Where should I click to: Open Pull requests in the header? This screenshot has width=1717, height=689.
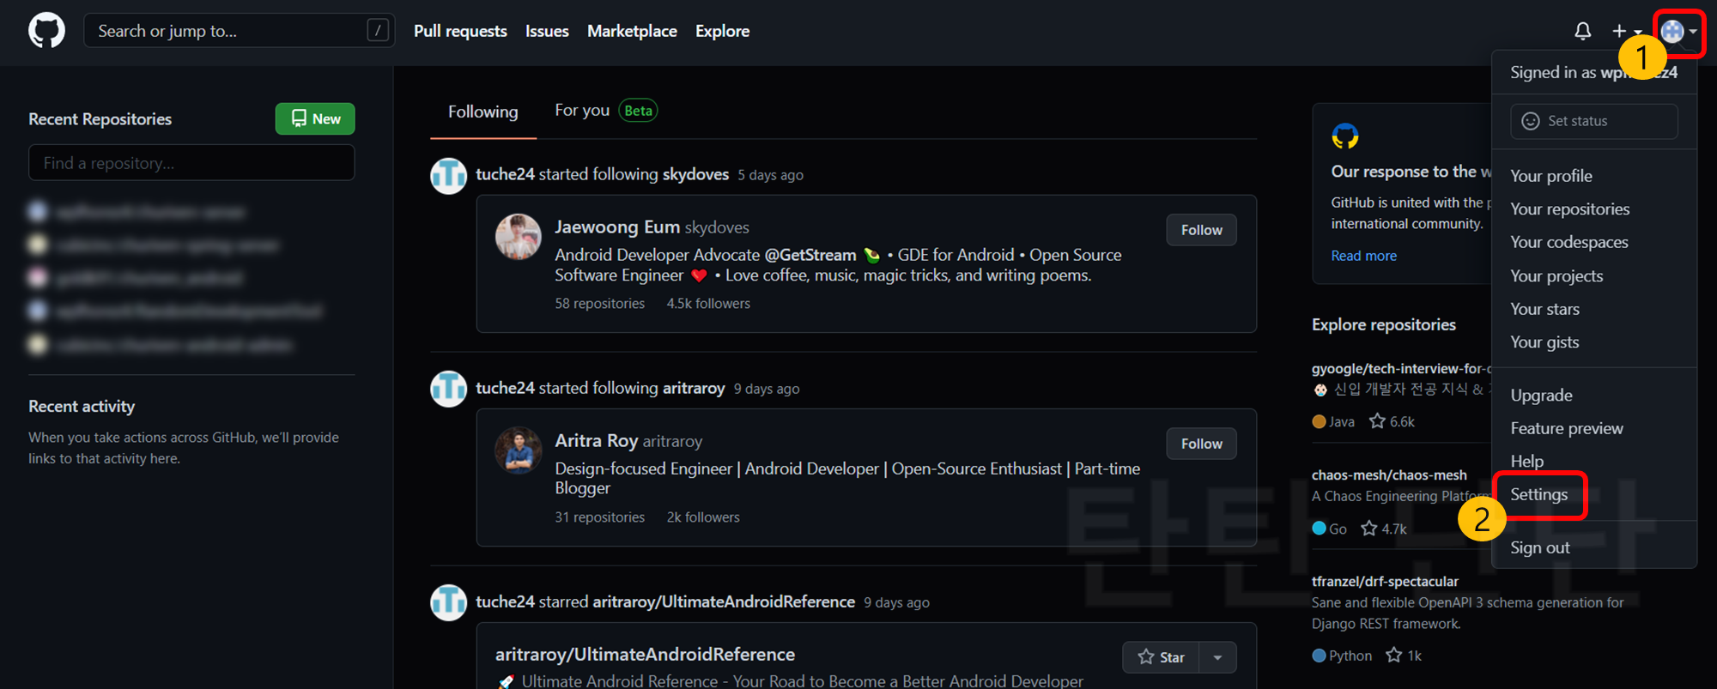460,31
